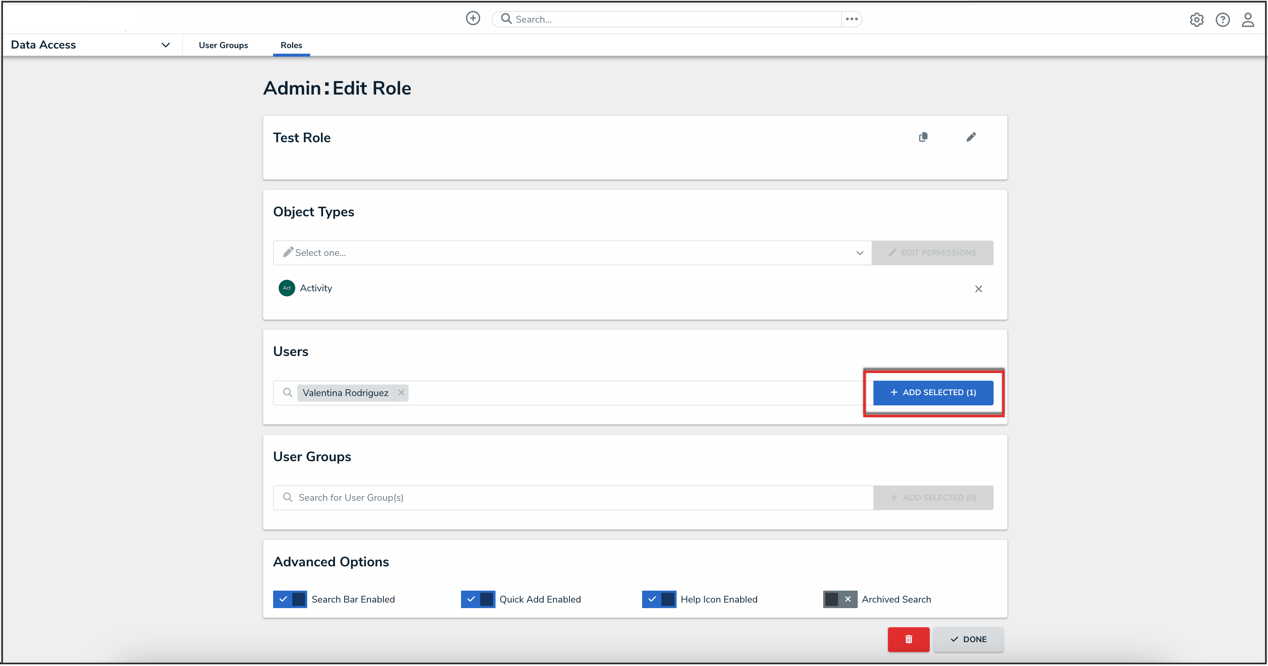The image size is (1268, 666).
Task: Click the Search for User Group(s) field
Action: 573,497
